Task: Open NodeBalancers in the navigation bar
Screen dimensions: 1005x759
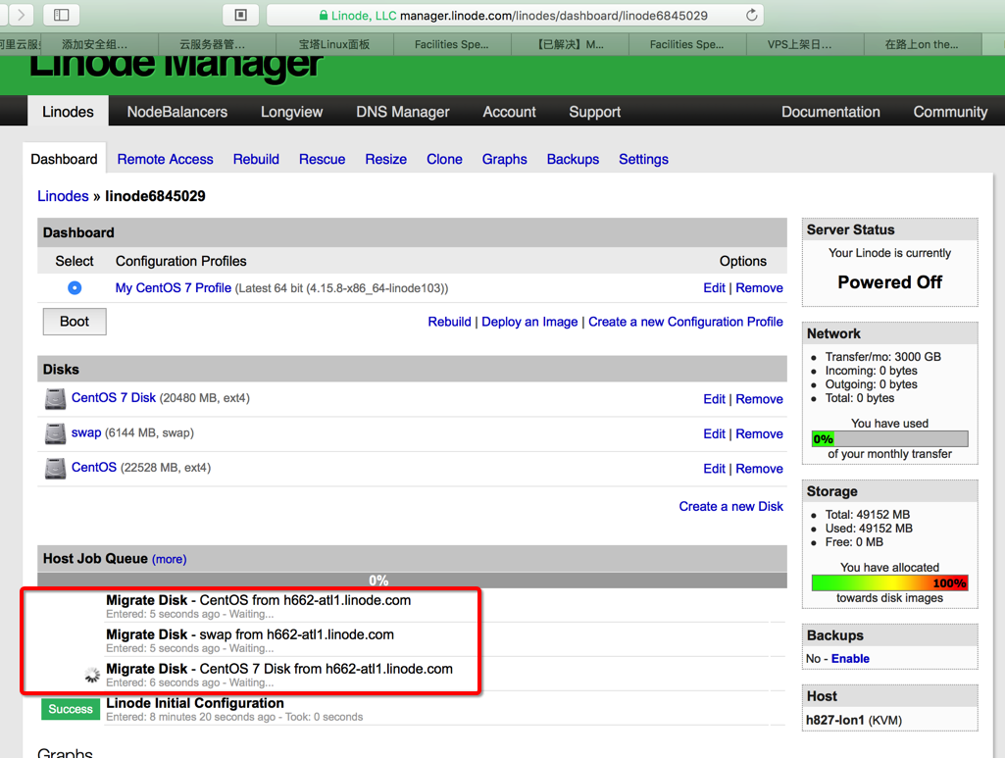Action: point(176,112)
